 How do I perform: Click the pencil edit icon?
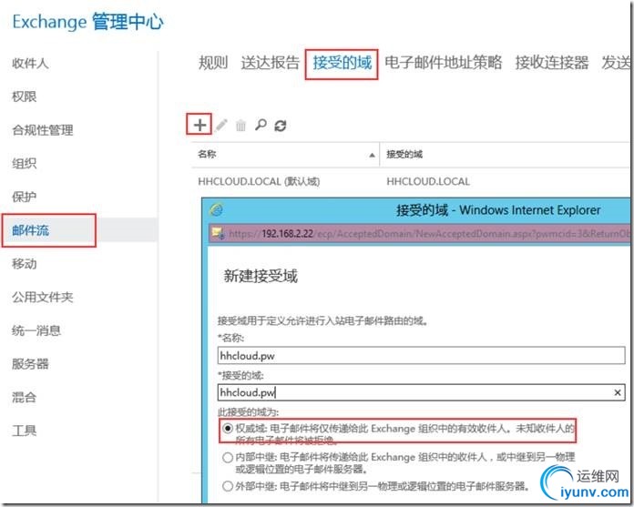click(221, 126)
